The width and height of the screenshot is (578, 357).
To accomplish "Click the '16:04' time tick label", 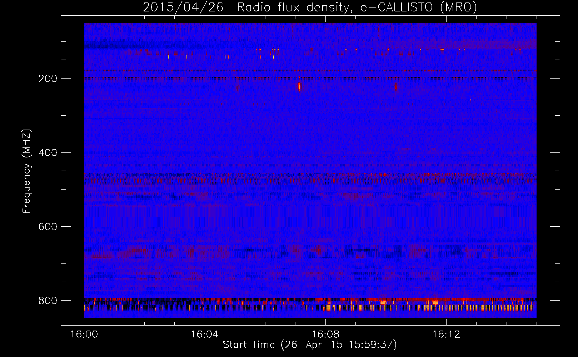I will 205,335.
